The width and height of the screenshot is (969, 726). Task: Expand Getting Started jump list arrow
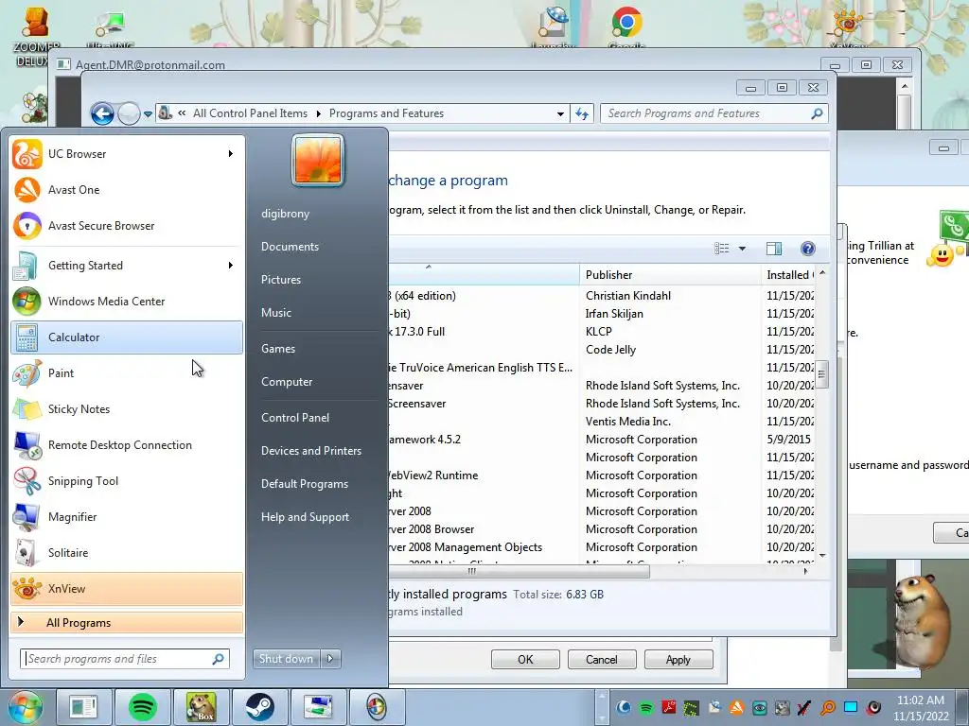(231, 266)
